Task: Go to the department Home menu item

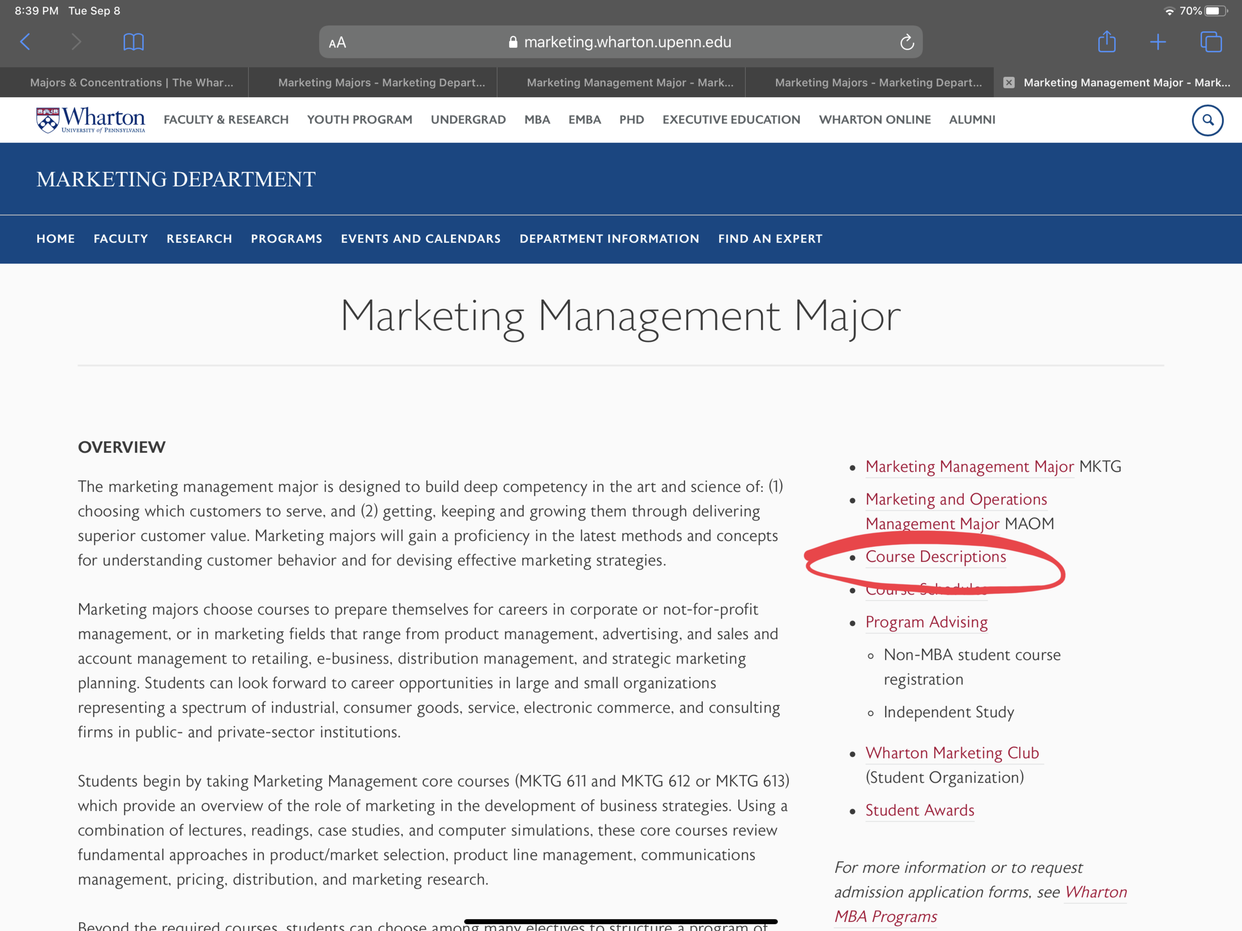Action: (56, 238)
